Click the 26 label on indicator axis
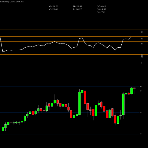This screenshot has height=148, width=148. (x=142, y=32)
